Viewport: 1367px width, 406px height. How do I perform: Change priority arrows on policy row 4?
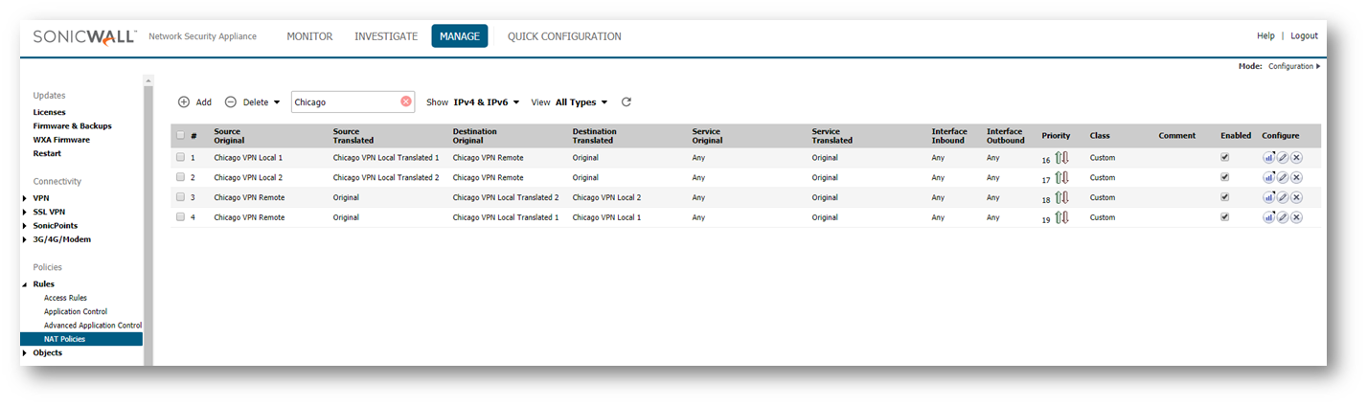(1061, 217)
